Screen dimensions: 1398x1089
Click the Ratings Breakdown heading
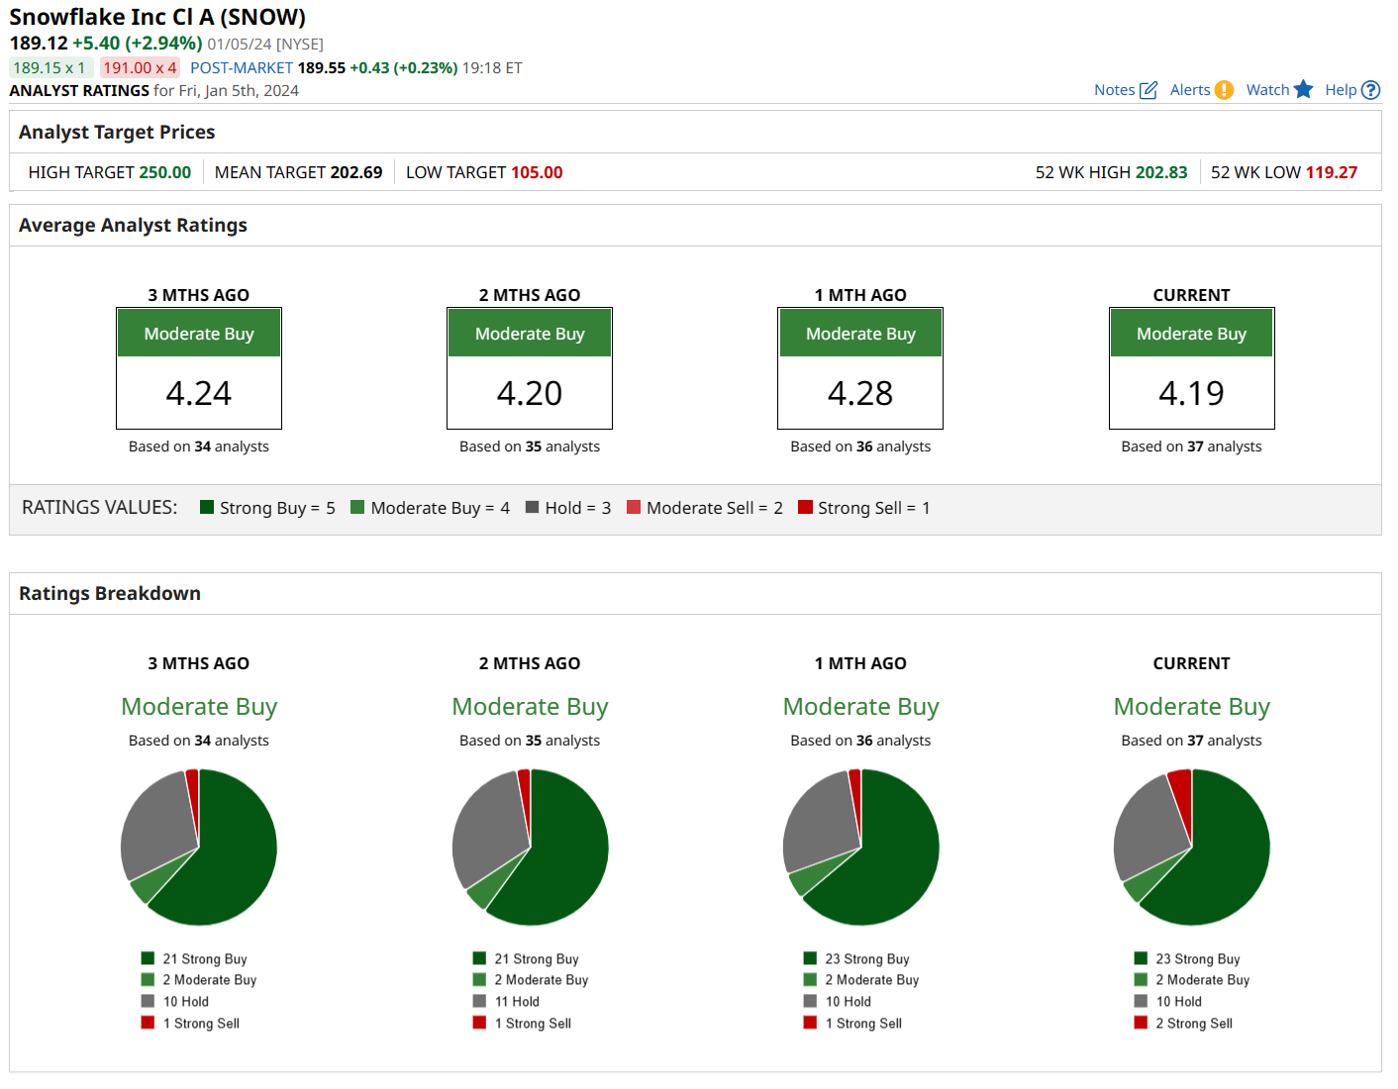tap(110, 593)
